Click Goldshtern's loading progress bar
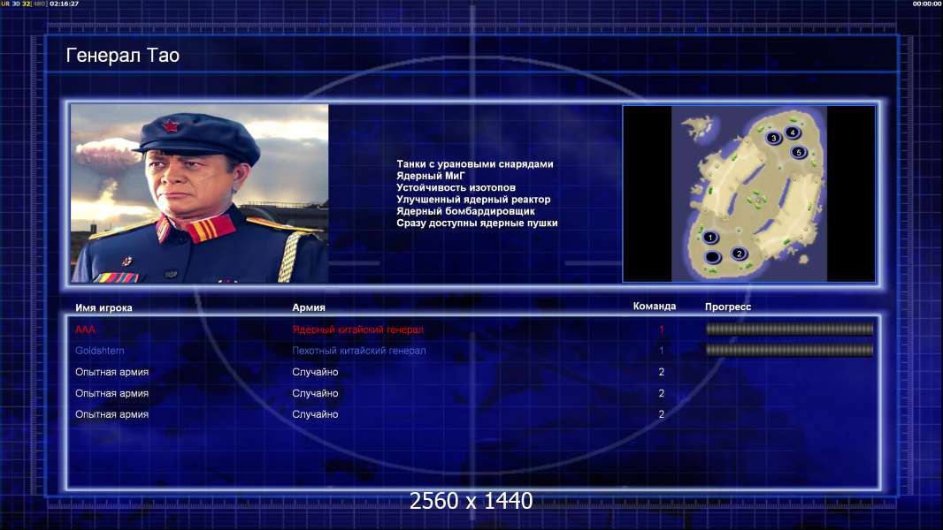 tap(790, 350)
